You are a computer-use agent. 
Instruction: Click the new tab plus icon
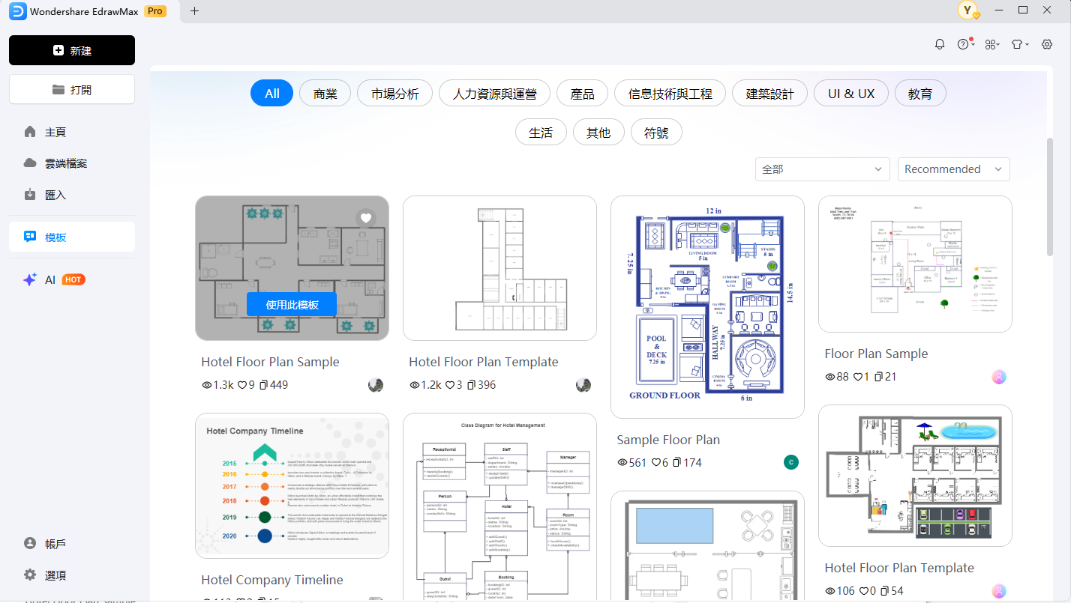(x=195, y=10)
